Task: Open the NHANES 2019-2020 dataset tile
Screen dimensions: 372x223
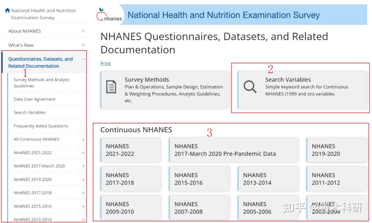Action: (337, 150)
